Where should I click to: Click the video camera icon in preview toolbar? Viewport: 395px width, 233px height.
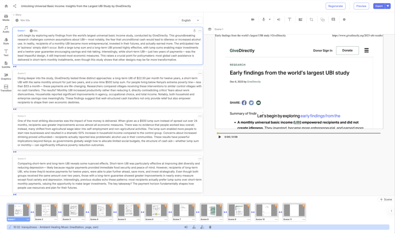(253, 19)
